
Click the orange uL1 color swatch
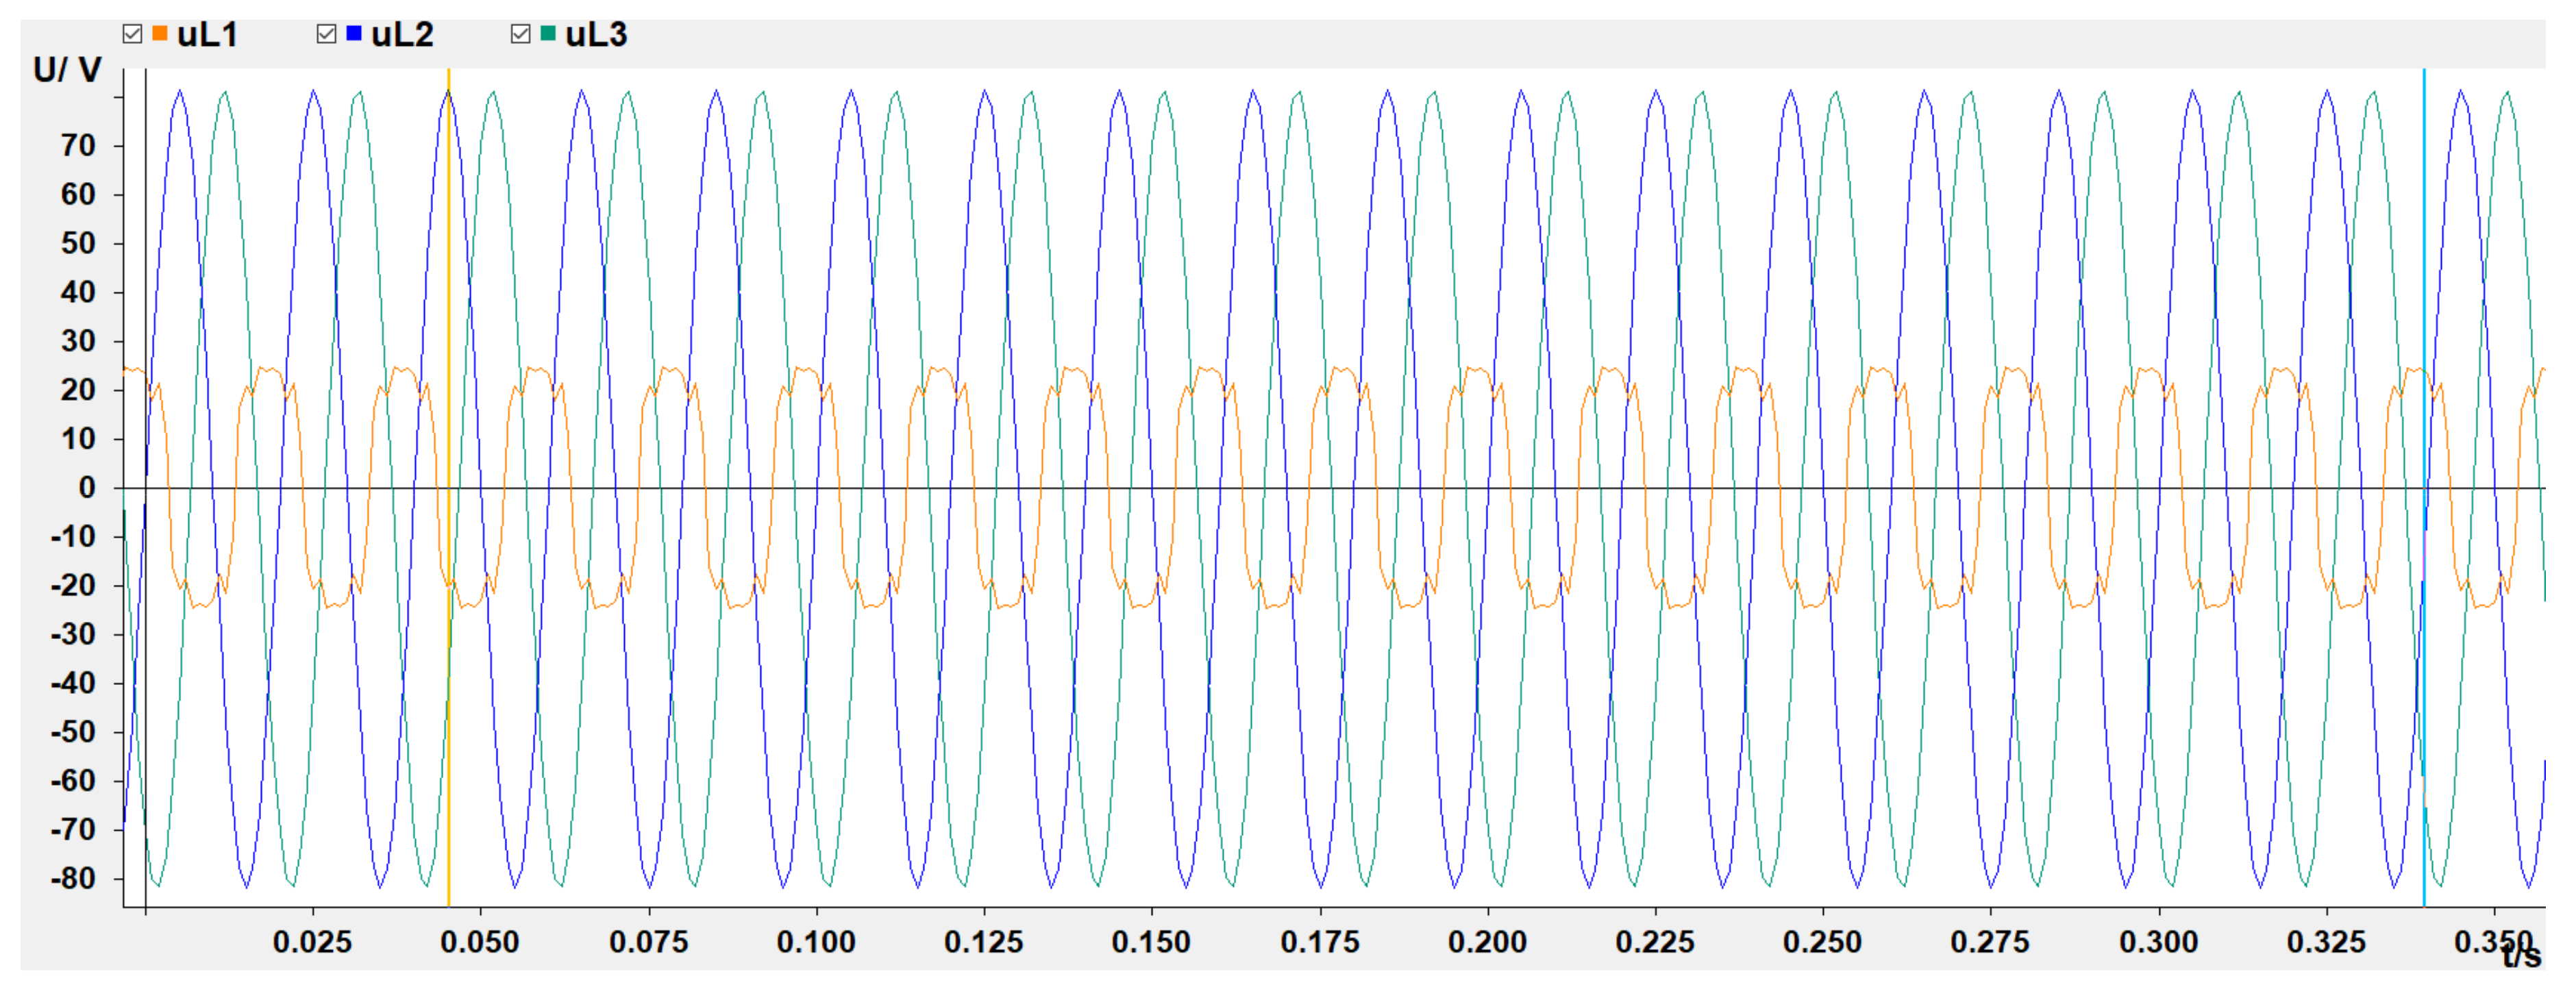160,33
